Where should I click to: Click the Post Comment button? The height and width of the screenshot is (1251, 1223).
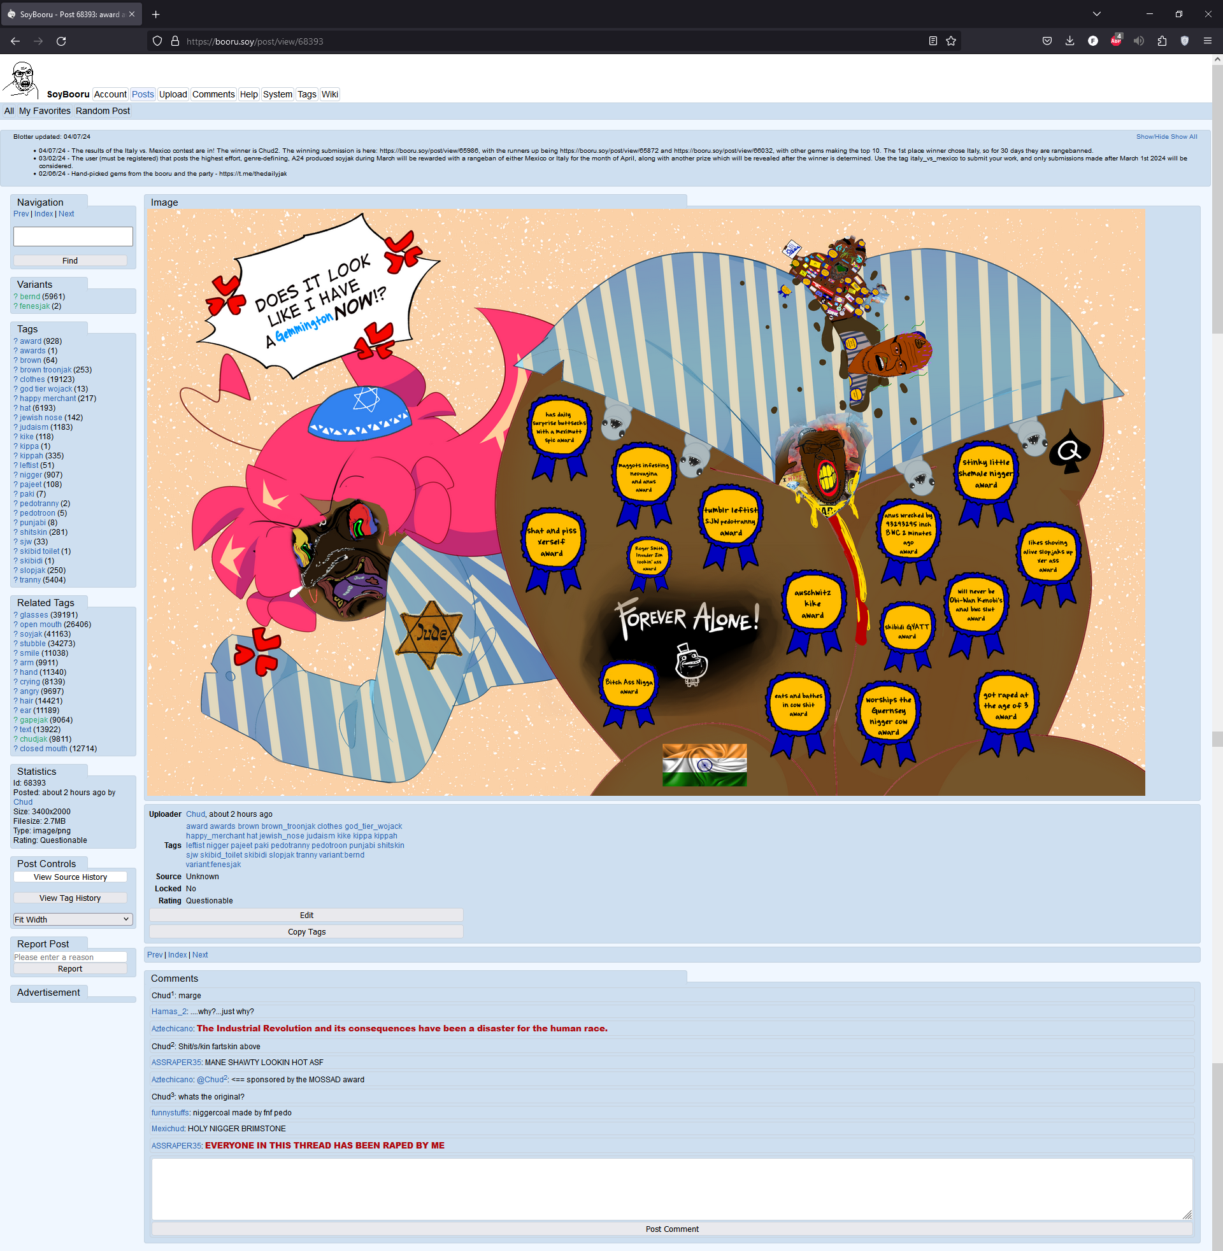671,1229
